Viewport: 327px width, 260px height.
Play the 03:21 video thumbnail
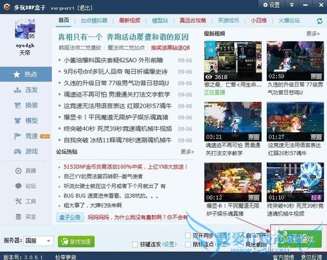(x=233, y=122)
